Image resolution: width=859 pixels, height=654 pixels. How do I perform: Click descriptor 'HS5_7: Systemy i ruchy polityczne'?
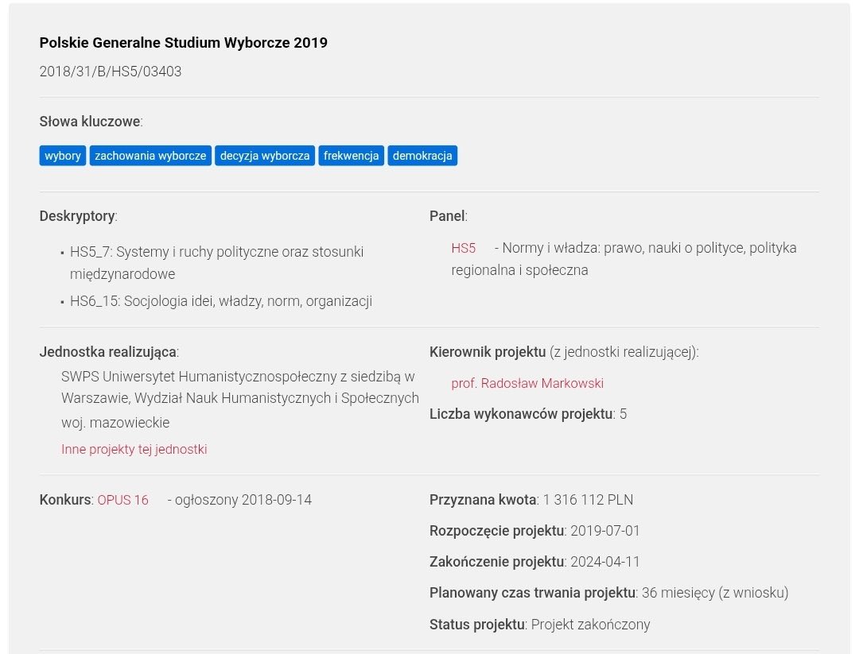216,263
